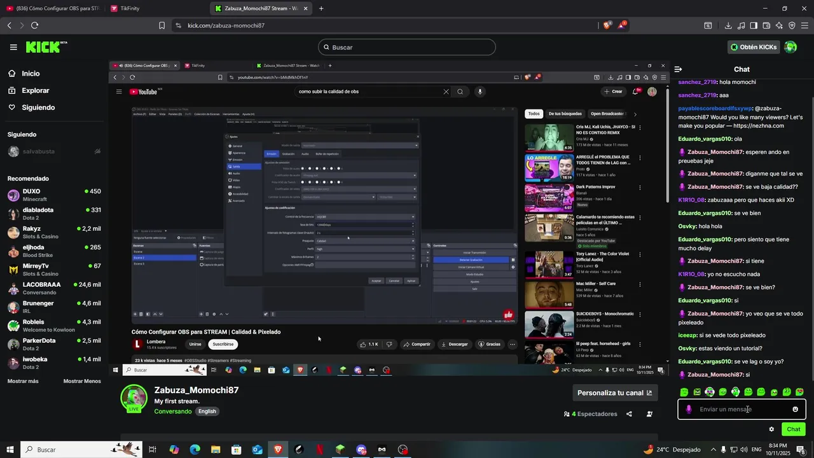Viewport: 814px width, 458px height.
Task: Click the purple microphone badge in message box
Action: click(x=689, y=409)
